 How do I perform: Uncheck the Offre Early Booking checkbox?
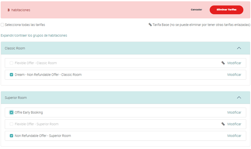pyautogui.click(x=12, y=112)
